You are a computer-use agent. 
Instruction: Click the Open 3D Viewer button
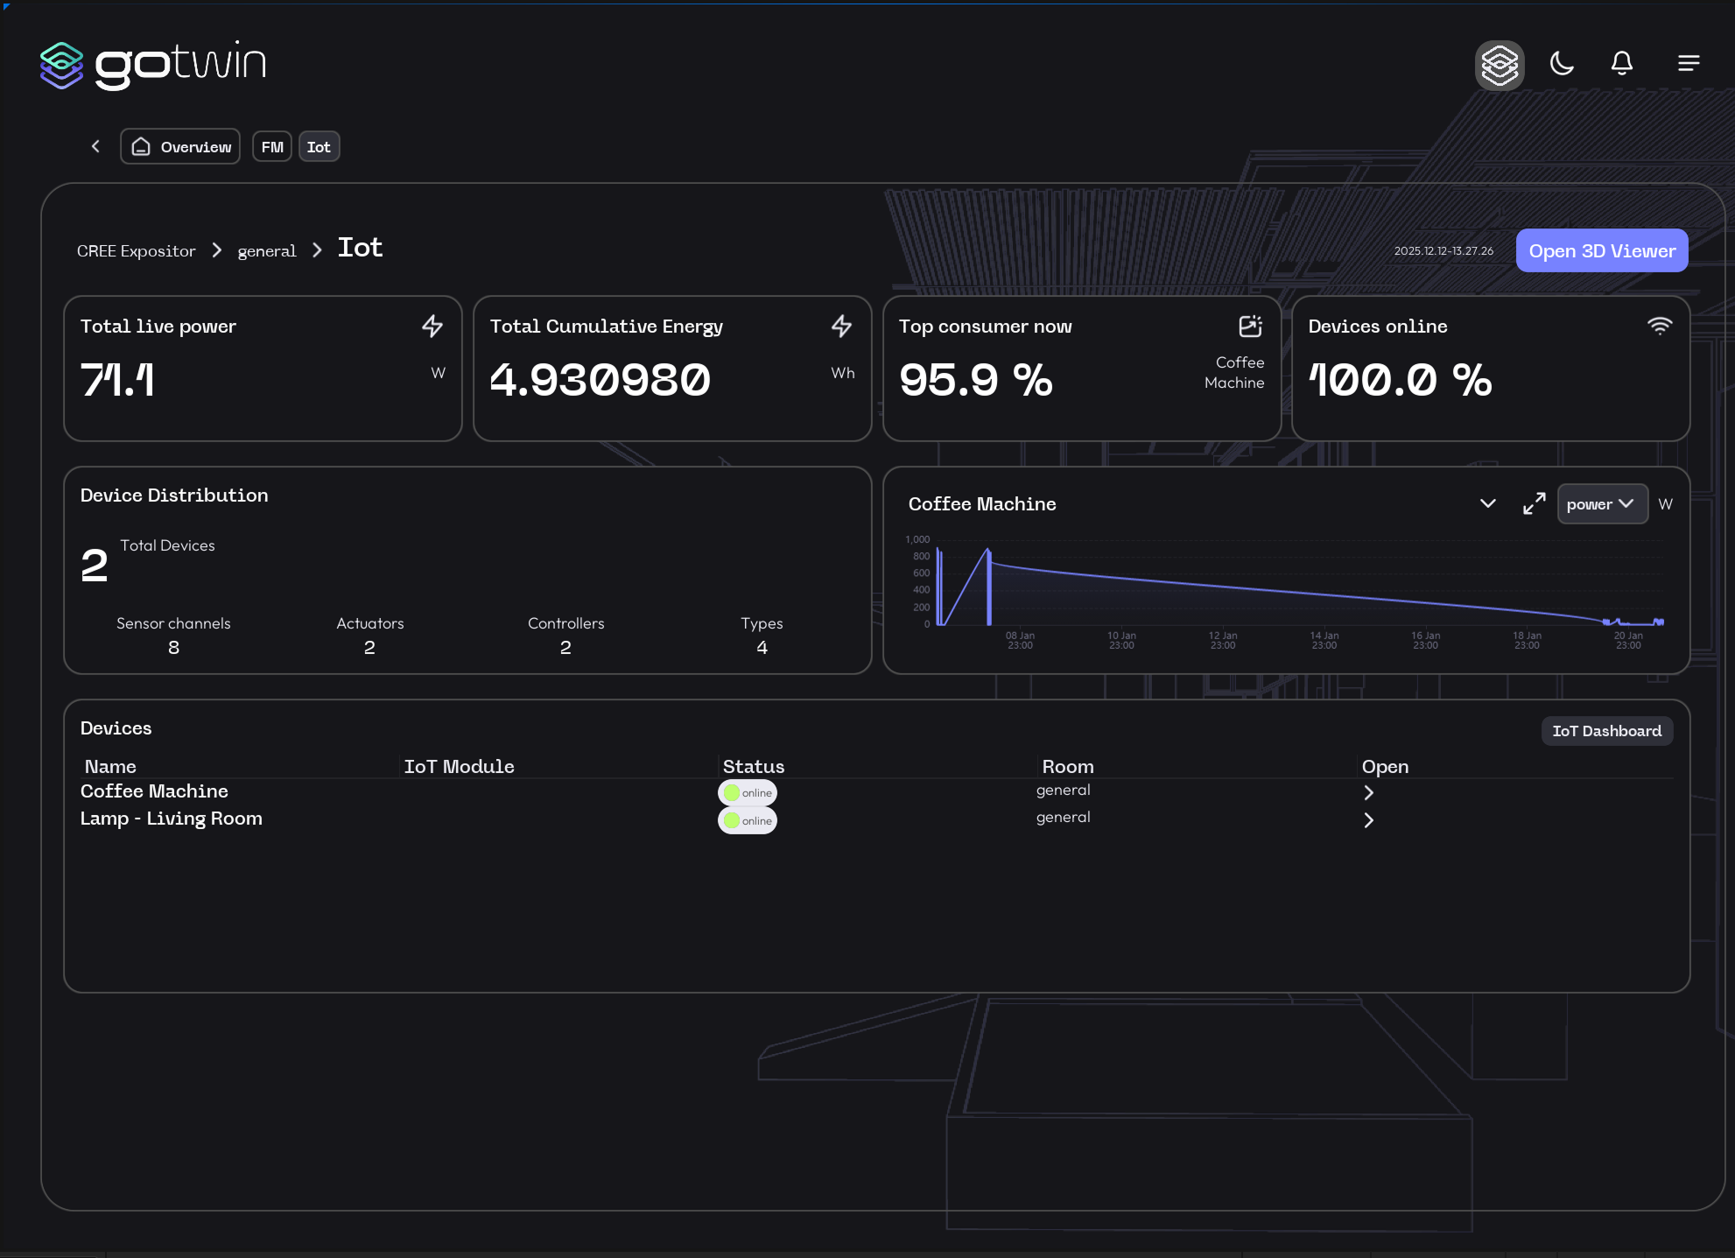click(x=1602, y=250)
